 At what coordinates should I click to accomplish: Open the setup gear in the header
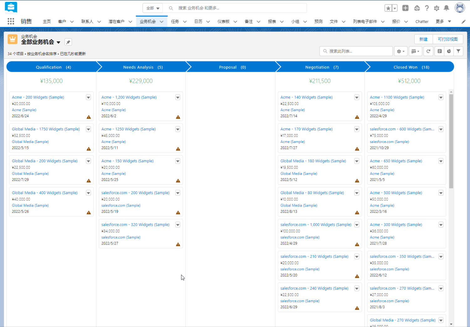click(436, 8)
